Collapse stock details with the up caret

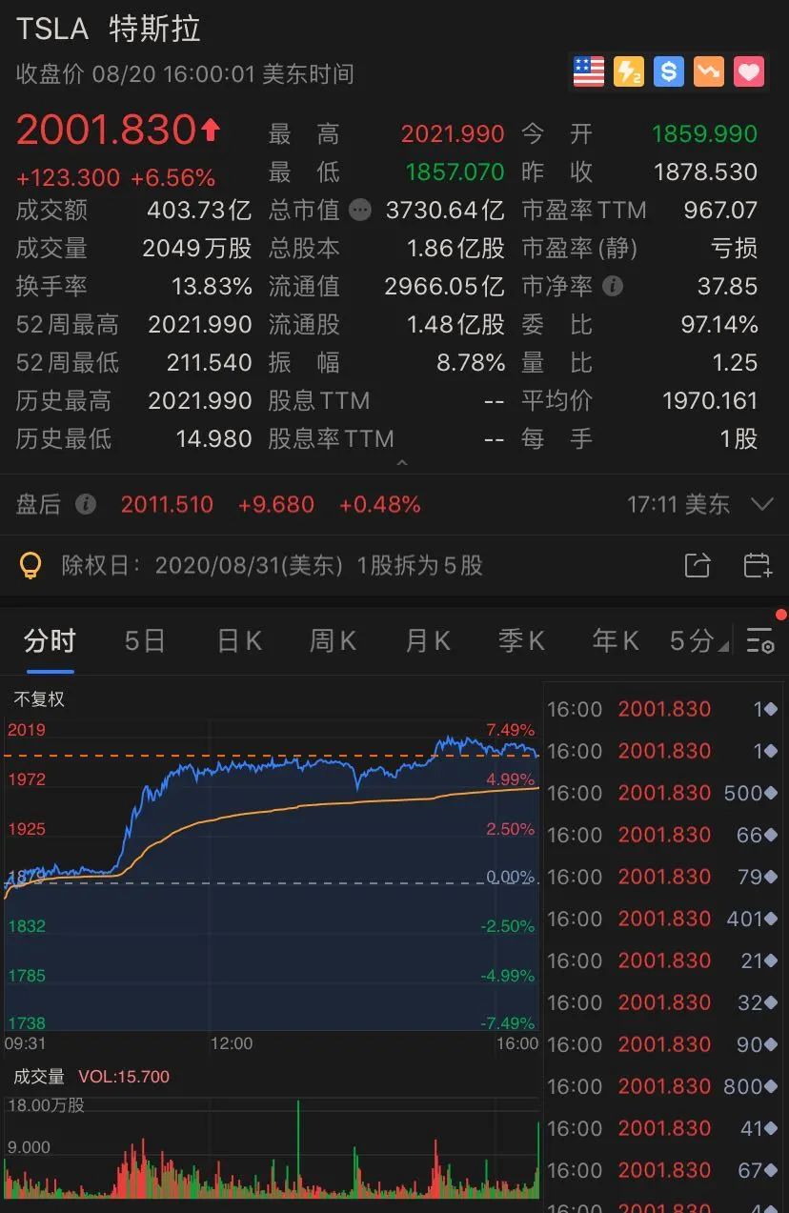[x=401, y=463]
